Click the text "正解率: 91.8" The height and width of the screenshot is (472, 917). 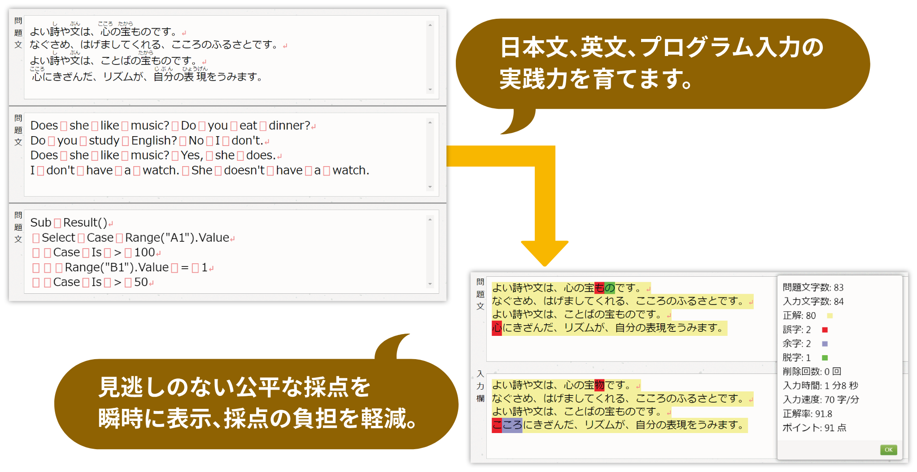(807, 414)
